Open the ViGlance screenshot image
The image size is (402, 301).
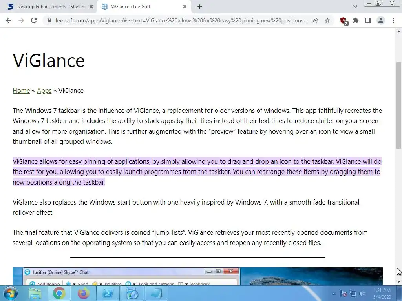pyautogui.click(x=197, y=276)
